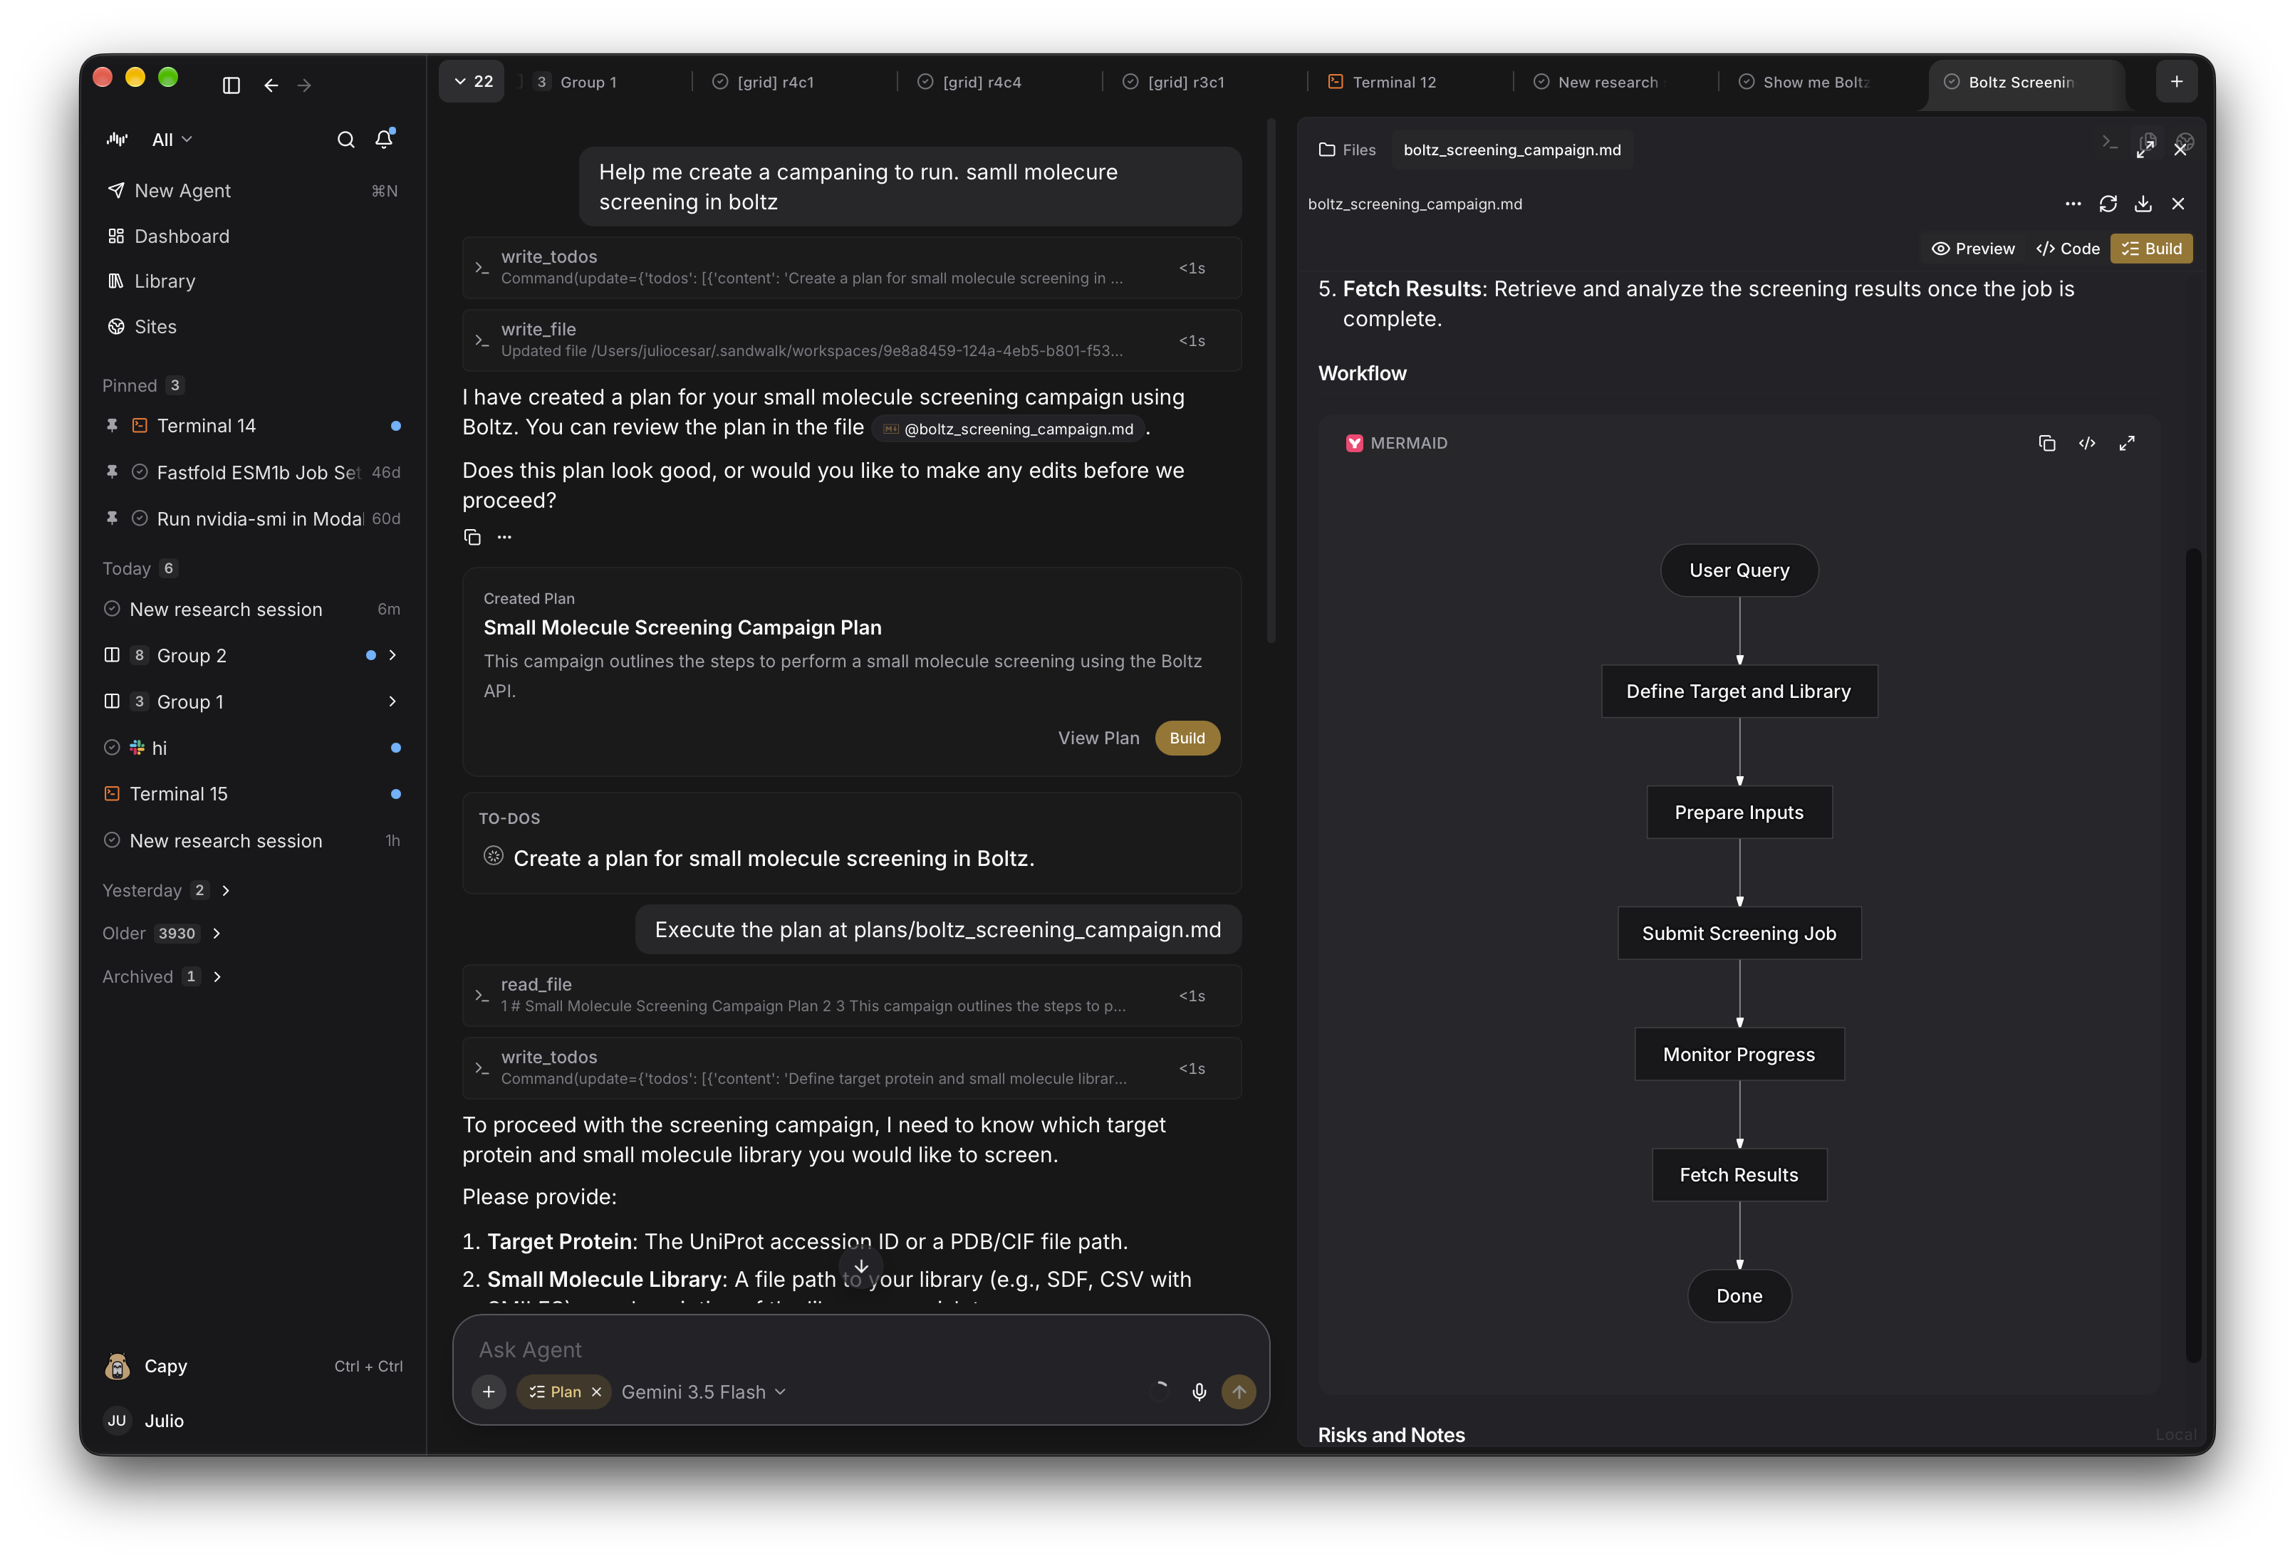Expand write_file tool call

(x=851, y=340)
